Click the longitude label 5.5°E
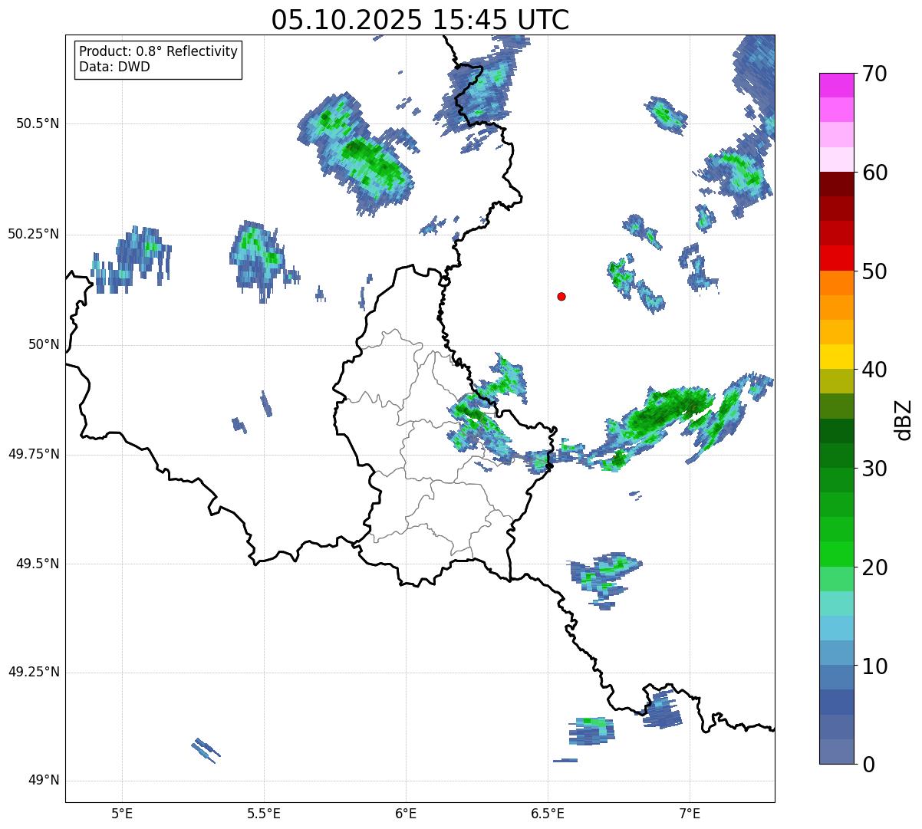Screen dimensions: 922x829 click(x=264, y=813)
